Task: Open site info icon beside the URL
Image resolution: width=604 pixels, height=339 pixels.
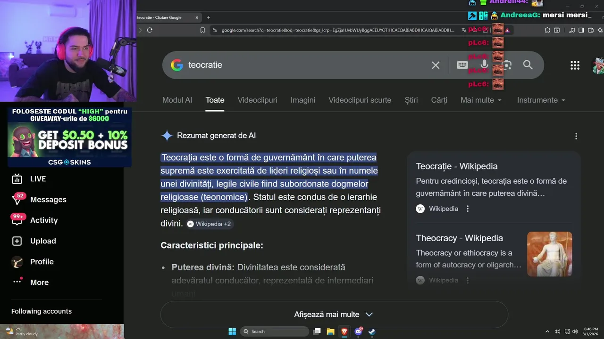Action: click(215, 30)
